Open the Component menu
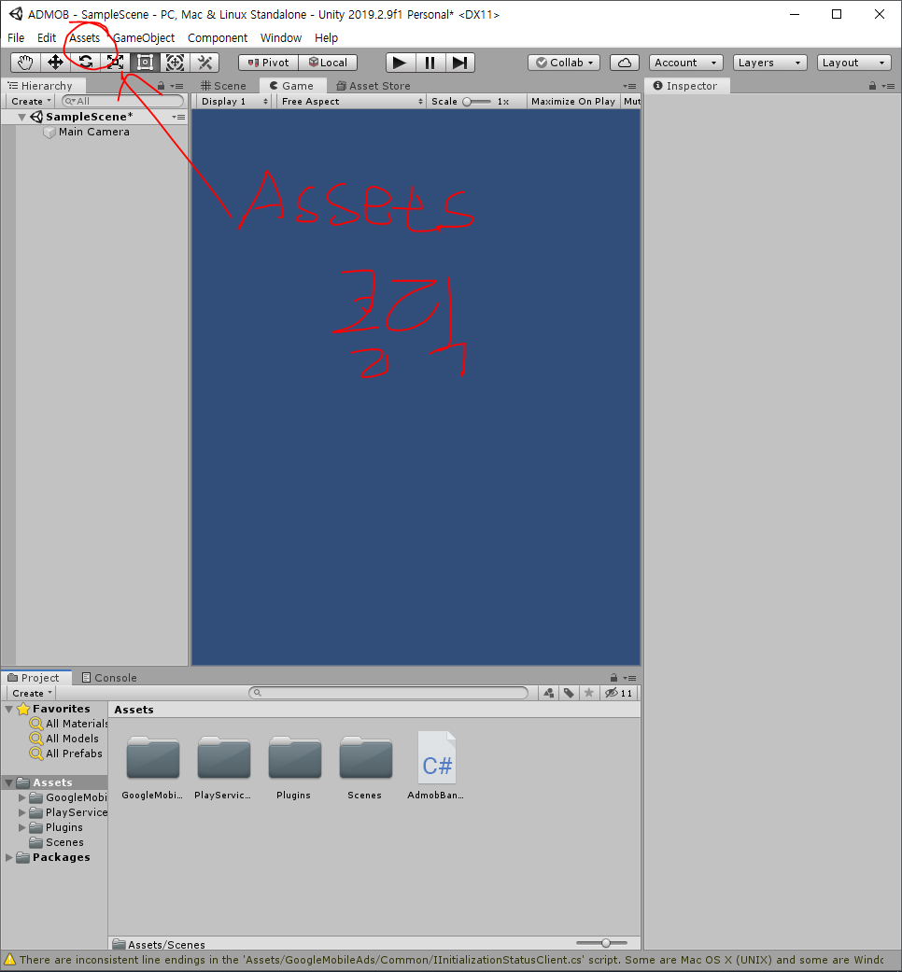The width and height of the screenshot is (902, 972). (218, 37)
